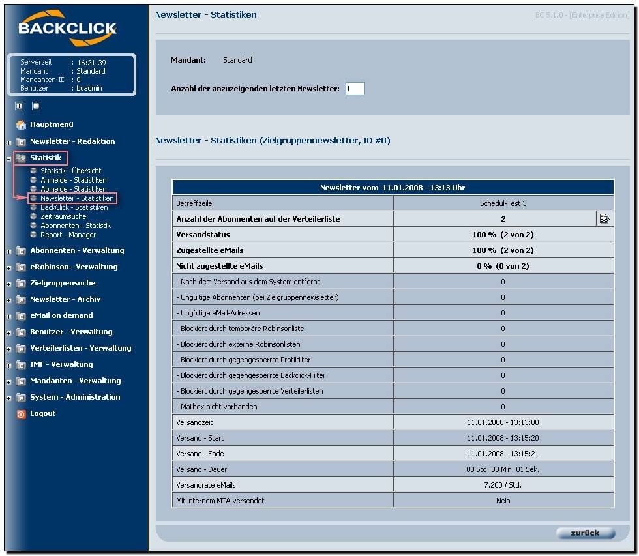
Task: Click the Newsletter - Redaktion folder icon
Action: point(21,141)
